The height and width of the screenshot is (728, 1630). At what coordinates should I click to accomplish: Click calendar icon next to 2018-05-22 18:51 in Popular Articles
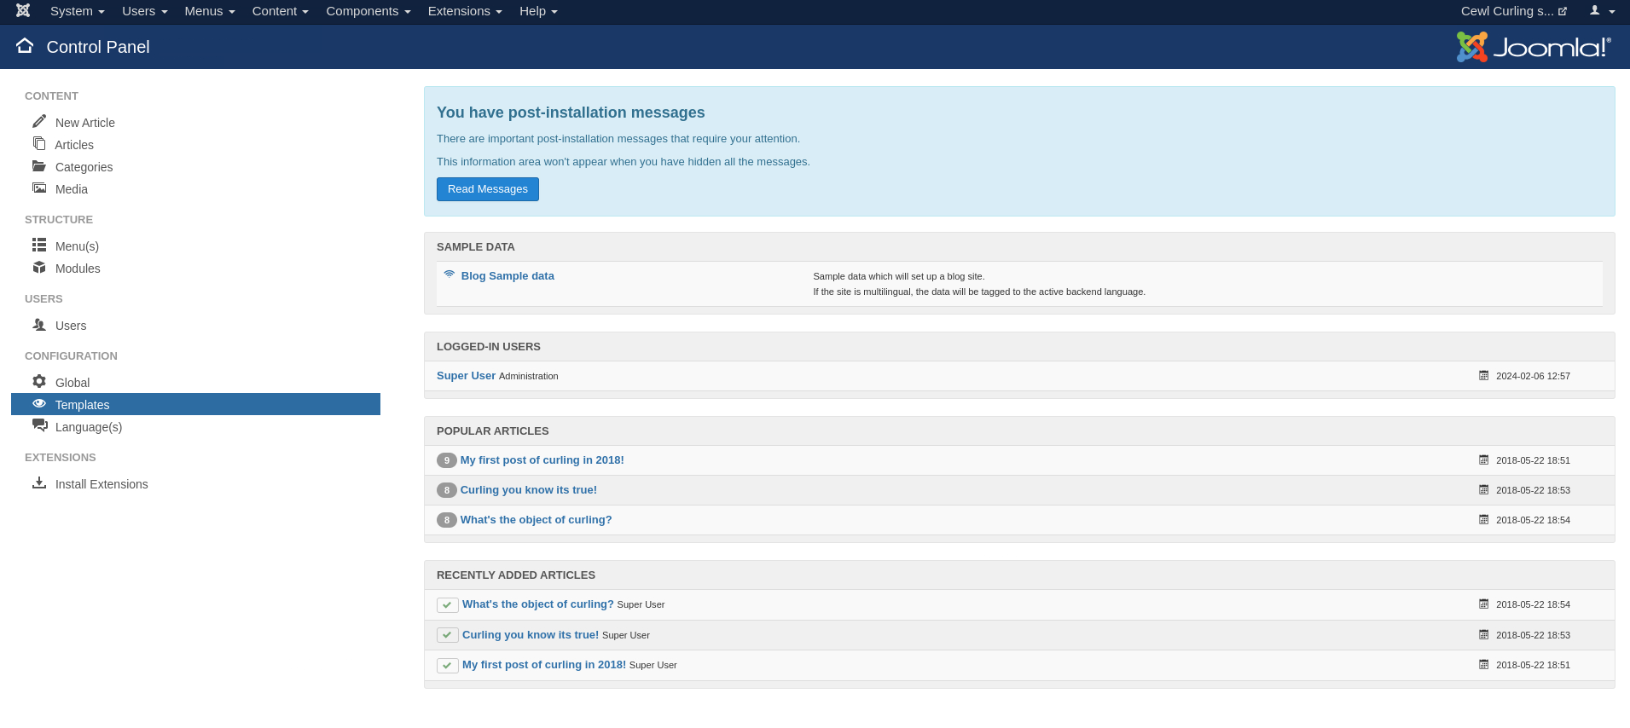1483,459
